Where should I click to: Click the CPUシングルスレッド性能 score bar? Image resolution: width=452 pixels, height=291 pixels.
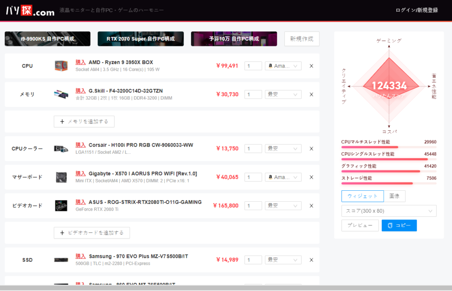pos(389,159)
